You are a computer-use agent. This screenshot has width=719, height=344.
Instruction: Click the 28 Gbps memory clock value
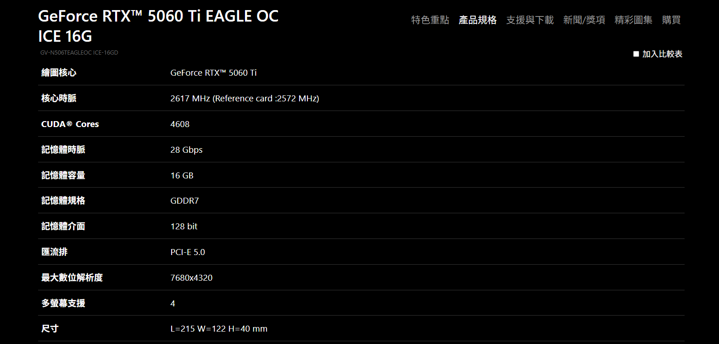point(186,150)
